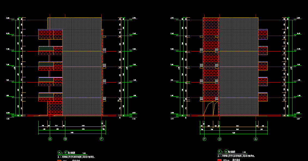Select red brick legend swatch under right elevation

click(x=219, y=160)
